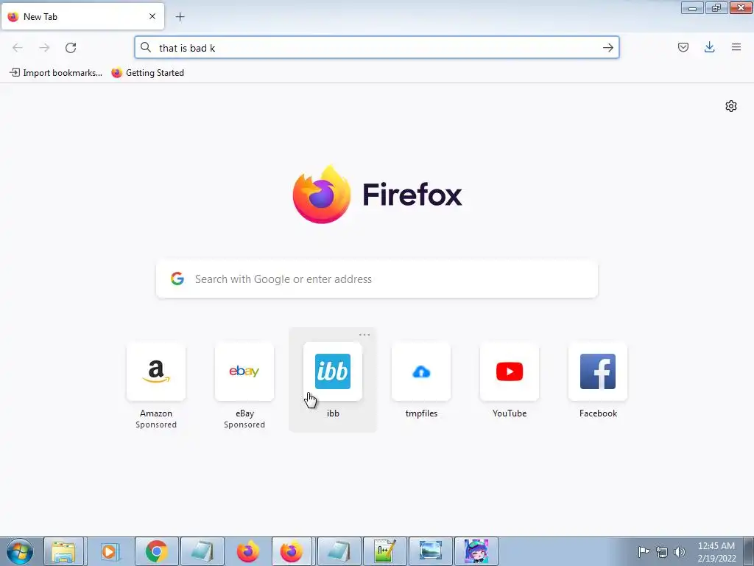This screenshot has height=566, width=754.
Task: Select the New Tab tab
Action: click(82, 17)
